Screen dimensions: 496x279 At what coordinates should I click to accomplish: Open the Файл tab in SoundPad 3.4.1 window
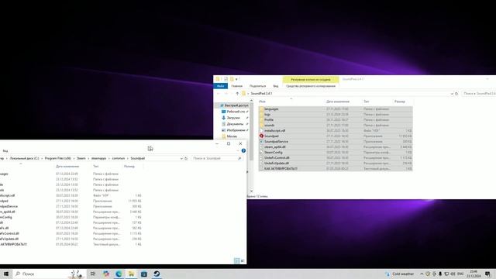[220, 86]
